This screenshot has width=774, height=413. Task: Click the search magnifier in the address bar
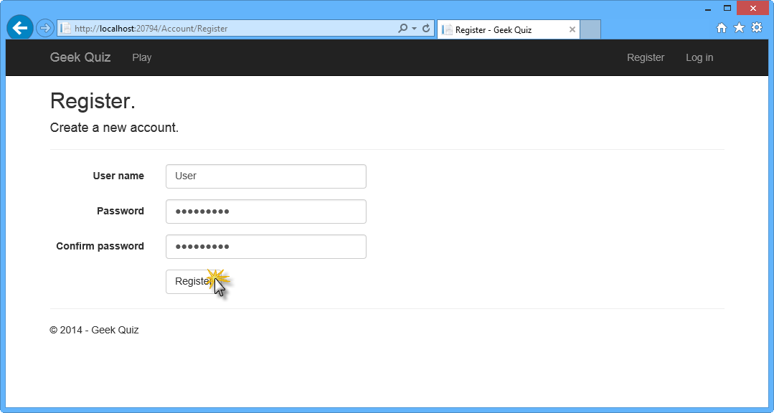click(x=402, y=29)
